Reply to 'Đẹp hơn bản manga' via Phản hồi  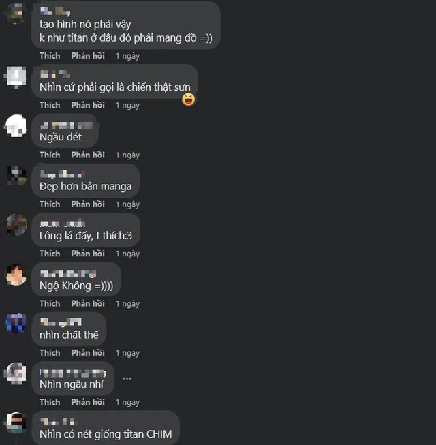pos(88,204)
